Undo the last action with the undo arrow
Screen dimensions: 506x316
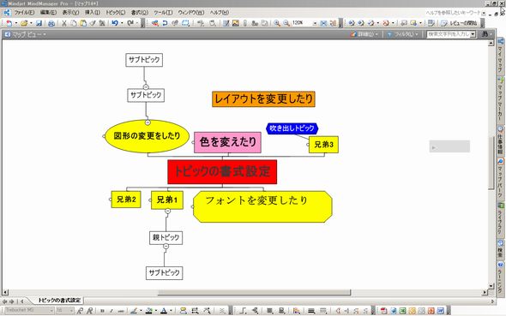click(115, 23)
